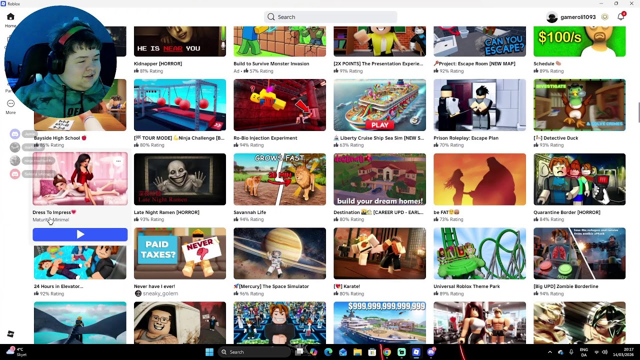
Task: Click the search magnifier icon
Action: (x=271, y=17)
